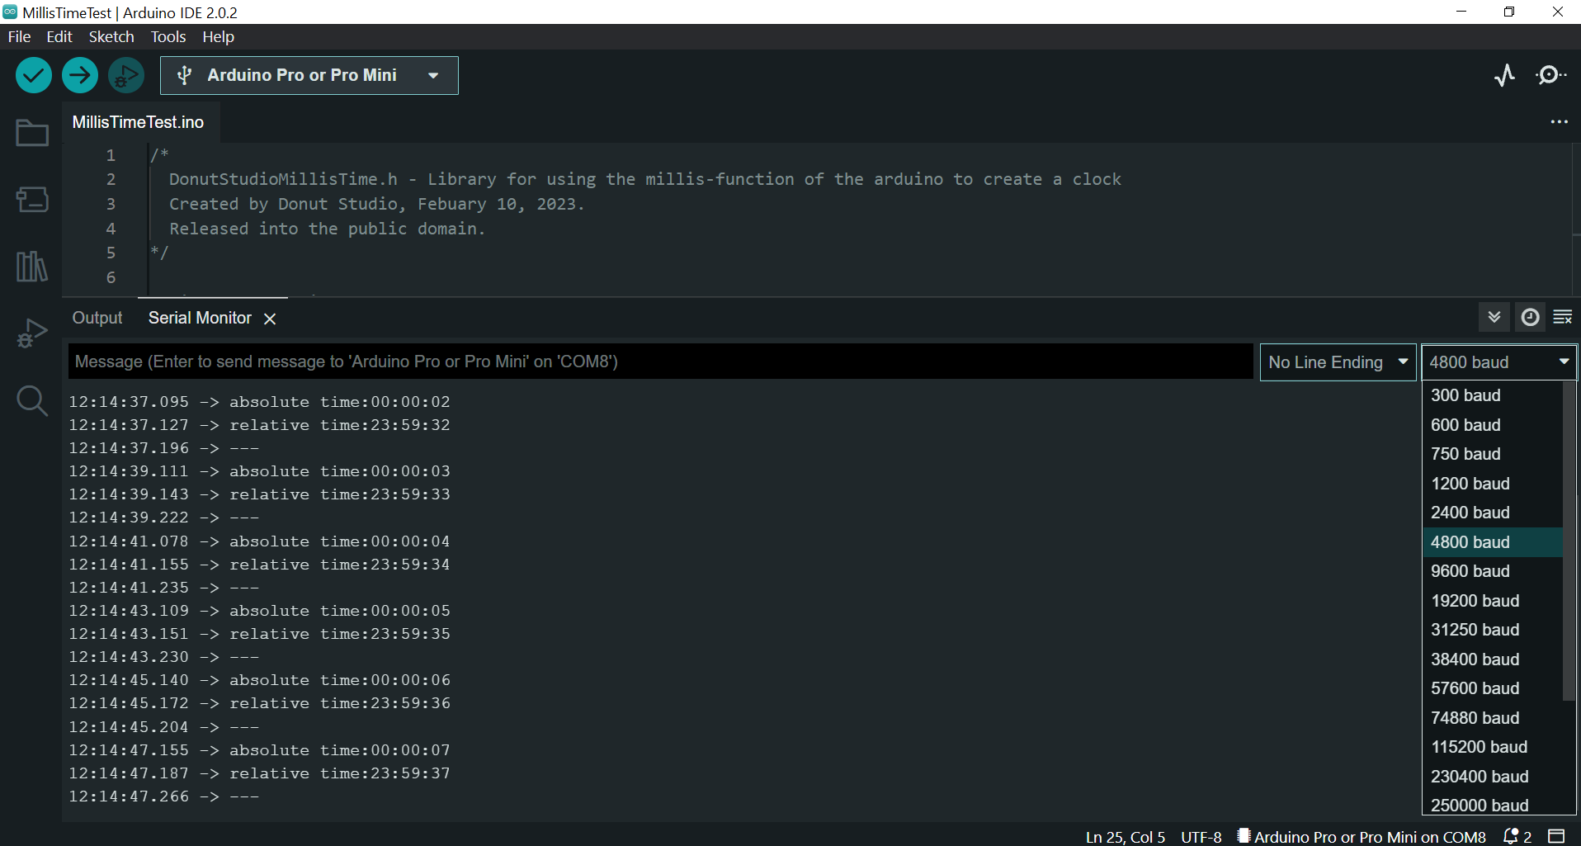Screen dimensions: 1581x846
Task: Choose 1200 baud option
Action: [1493, 484]
